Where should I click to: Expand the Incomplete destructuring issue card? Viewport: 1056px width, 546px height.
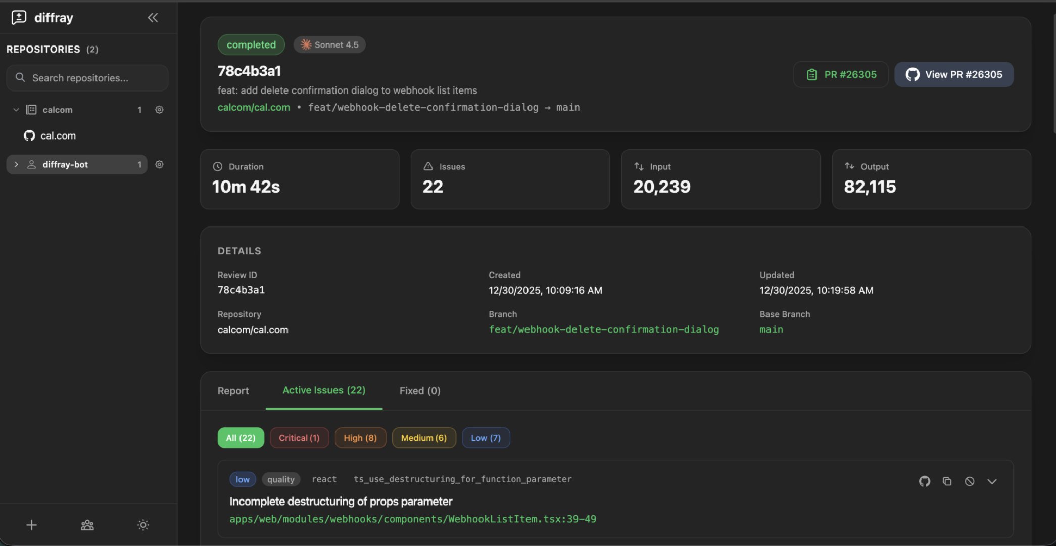(992, 481)
